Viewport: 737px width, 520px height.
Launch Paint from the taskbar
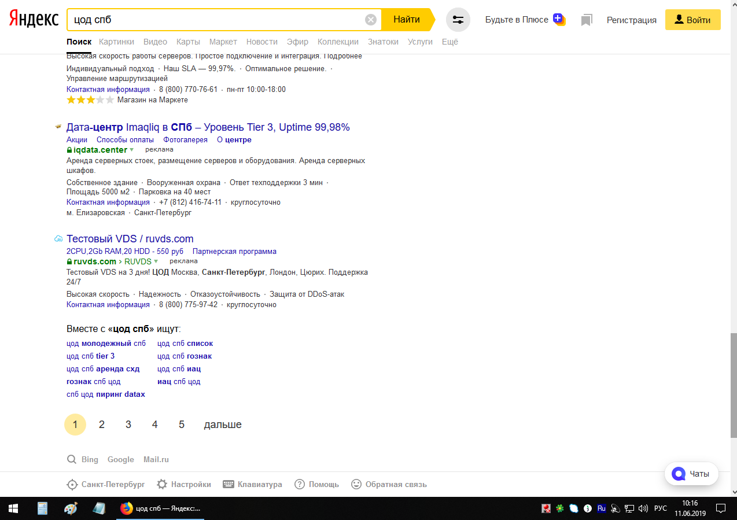pyautogui.click(x=70, y=508)
